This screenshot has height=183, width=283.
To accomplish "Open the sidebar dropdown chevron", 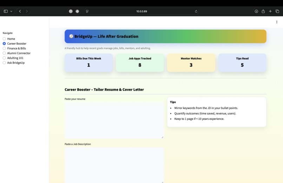I will [x=11, y=11].
